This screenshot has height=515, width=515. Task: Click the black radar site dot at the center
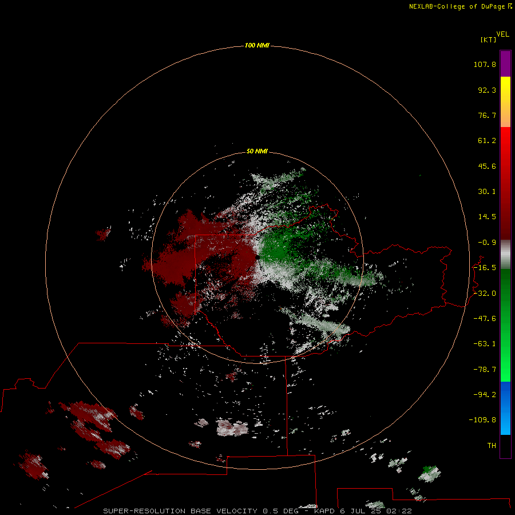pyautogui.click(x=257, y=257)
